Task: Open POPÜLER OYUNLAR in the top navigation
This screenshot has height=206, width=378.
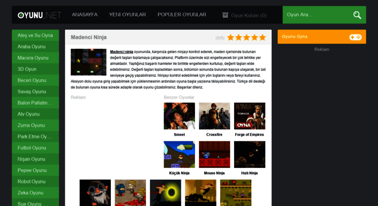Action: pos(182,15)
